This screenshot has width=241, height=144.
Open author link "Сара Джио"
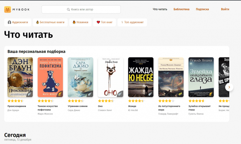pyautogui.click(x=74, y=110)
